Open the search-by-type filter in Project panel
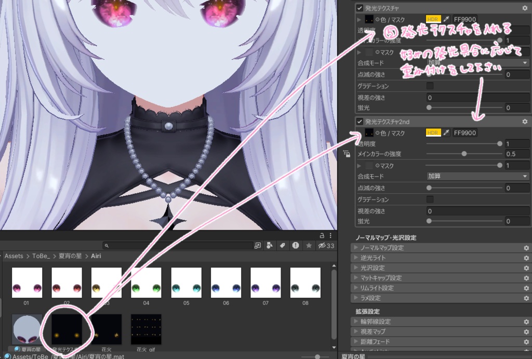The image size is (532, 359). tap(270, 246)
